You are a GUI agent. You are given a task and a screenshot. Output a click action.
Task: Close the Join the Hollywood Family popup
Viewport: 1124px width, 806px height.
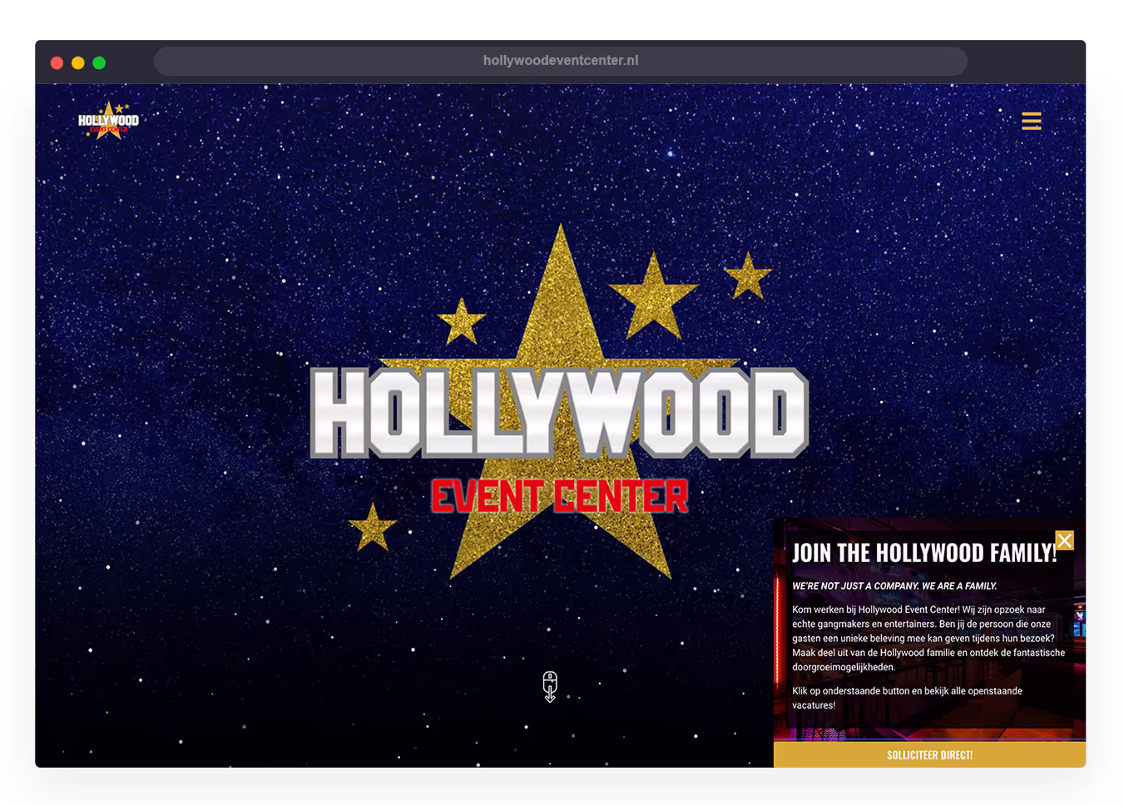(x=1064, y=540)
